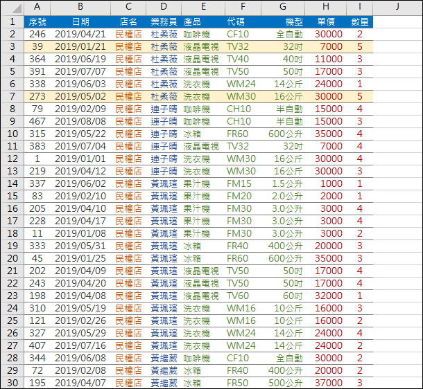Click the 代碼 header cell
This screenshot has height=389, width=423.
(x=243, y=22)
